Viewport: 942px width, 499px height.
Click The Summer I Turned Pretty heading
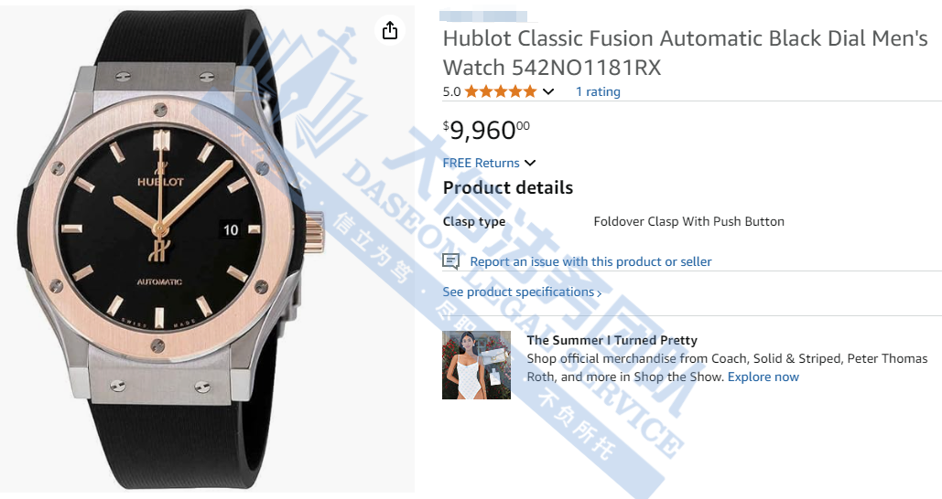coord(612,340)
